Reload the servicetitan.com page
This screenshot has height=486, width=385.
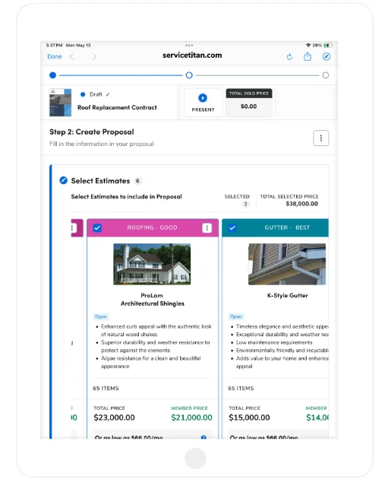click(x=289, y=56)
